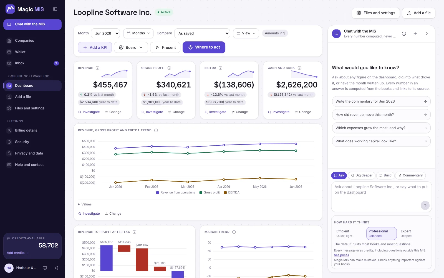444x278 pixels.
Task: Click the Harbour & ... account avatar
Action: [9, 268]
